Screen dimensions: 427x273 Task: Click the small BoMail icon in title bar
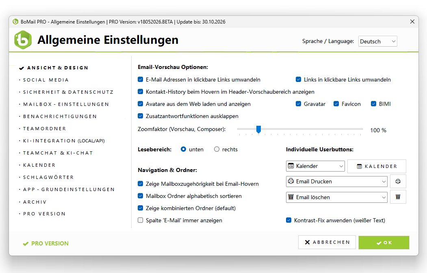point(15,21)
